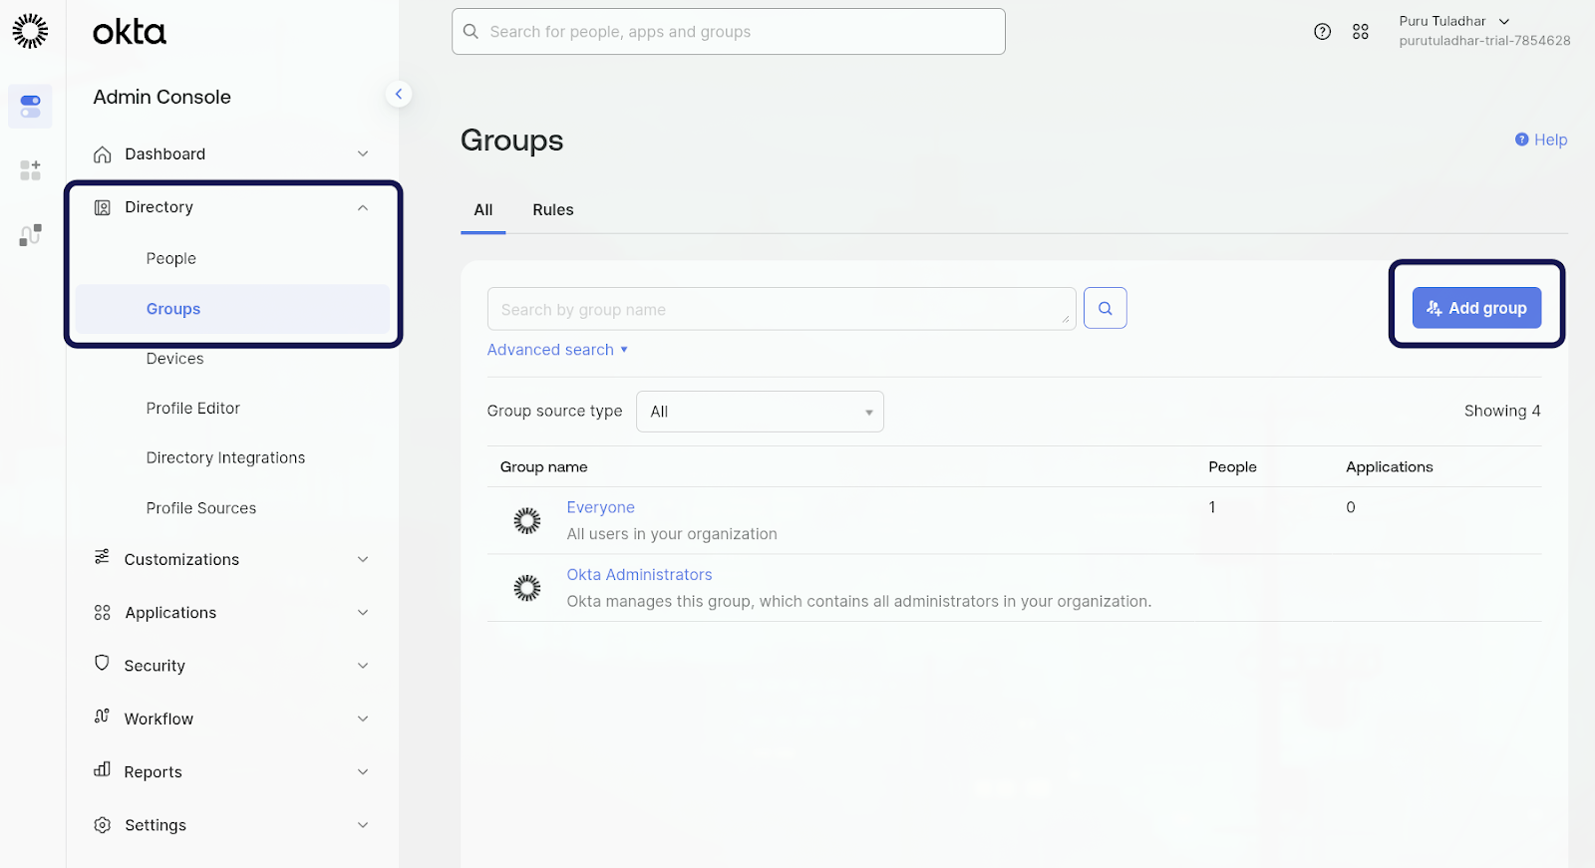
Task: Click the magnifier search button for groups
Action: tap(1105, 309)
